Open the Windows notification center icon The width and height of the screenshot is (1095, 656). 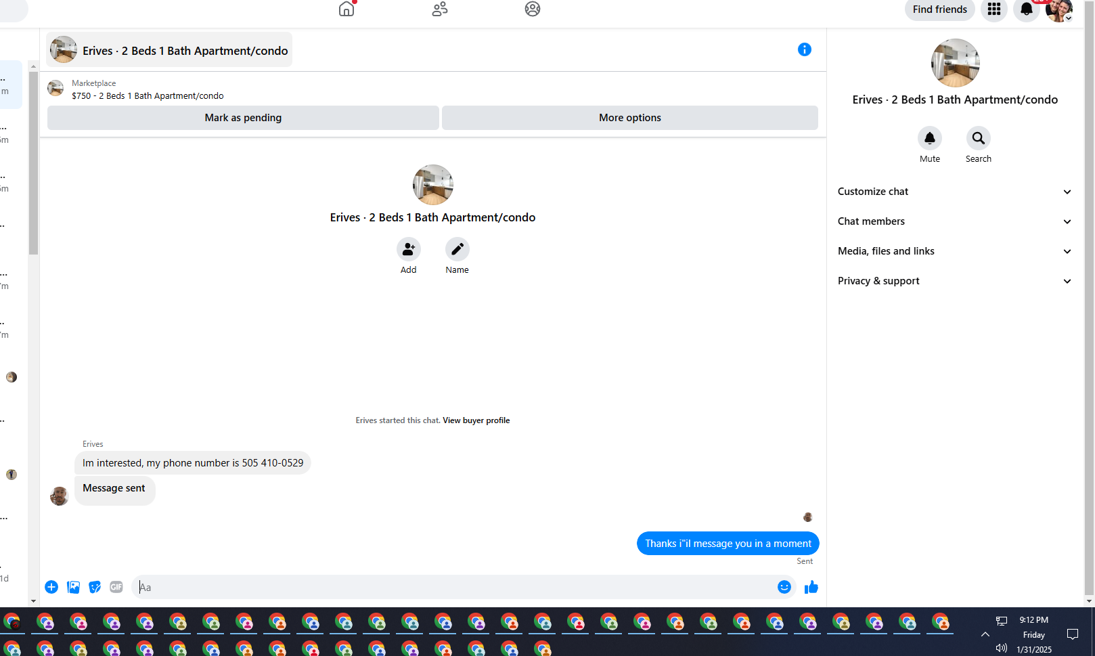(1073, 634)
